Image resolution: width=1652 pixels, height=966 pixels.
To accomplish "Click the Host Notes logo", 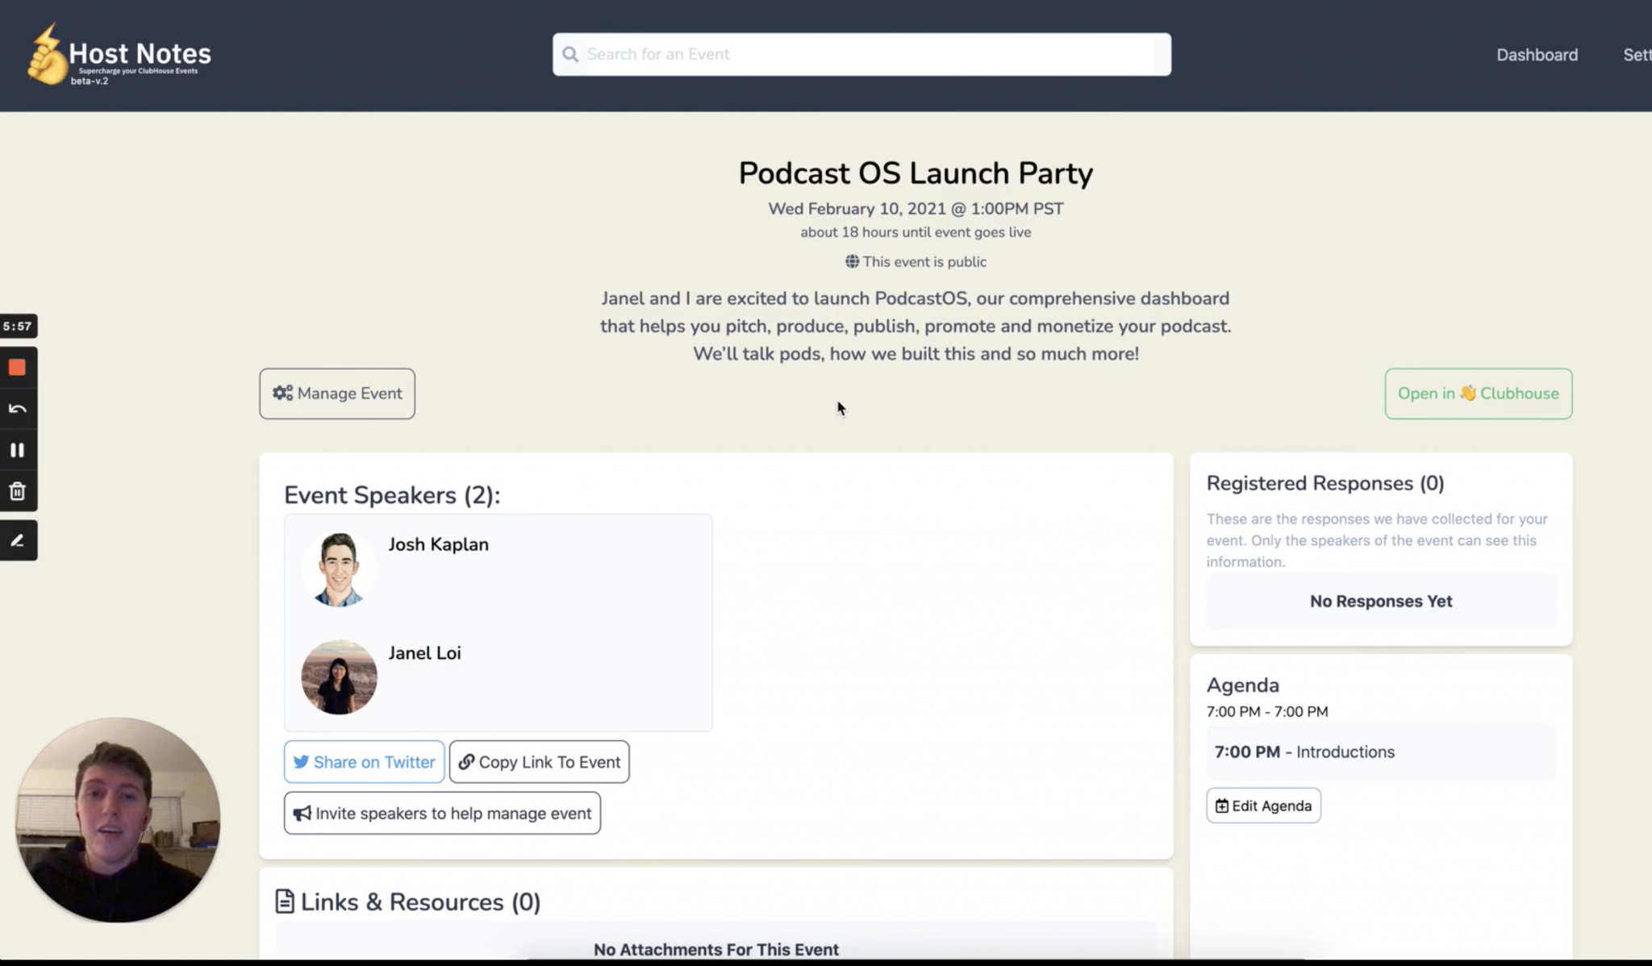I will point(119,55).
